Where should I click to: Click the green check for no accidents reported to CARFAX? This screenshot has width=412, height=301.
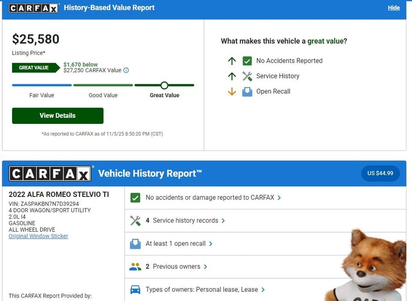pyautogui.click(x=135, y=198)
